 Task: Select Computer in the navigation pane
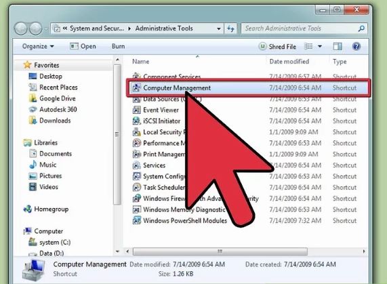point(48,231)
